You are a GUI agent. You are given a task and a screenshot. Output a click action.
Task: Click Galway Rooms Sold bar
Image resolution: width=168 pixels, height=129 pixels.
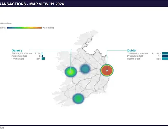(x=43, y=59)
